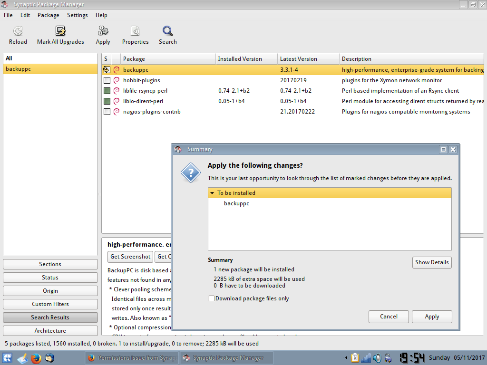Switch to Permissions issue Firefox taskbar window

132,358
